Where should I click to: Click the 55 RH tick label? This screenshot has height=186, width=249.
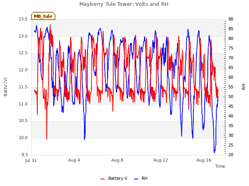tap(231, 87)
